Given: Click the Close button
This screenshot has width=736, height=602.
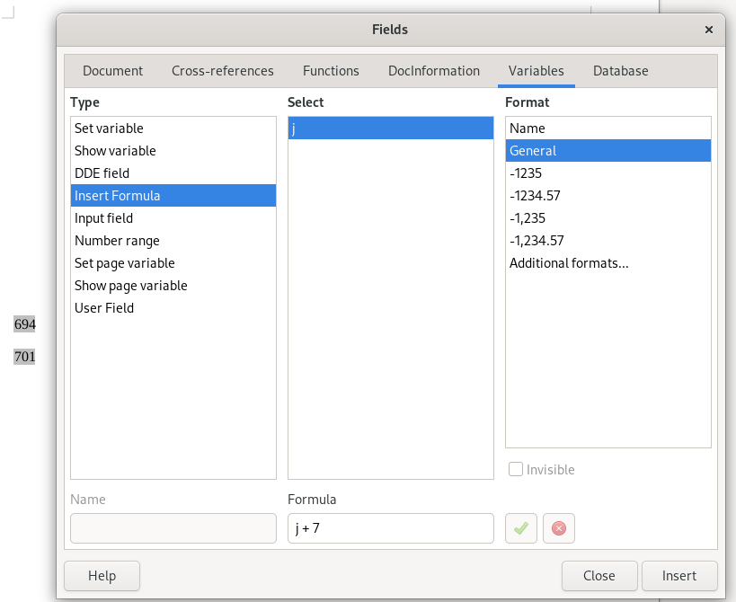Looking at the screenshot, I should click(599, 576).
